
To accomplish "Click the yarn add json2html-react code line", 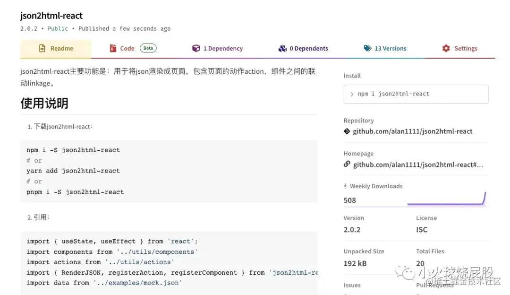I will point(73,171).
